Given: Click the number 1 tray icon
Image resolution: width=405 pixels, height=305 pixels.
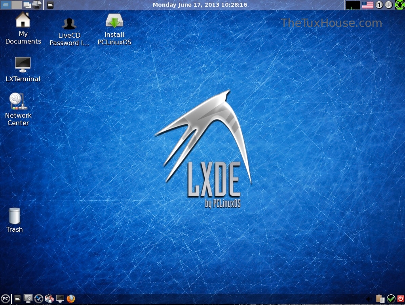Looking at the screenshot, I should (x=379, y=5).
